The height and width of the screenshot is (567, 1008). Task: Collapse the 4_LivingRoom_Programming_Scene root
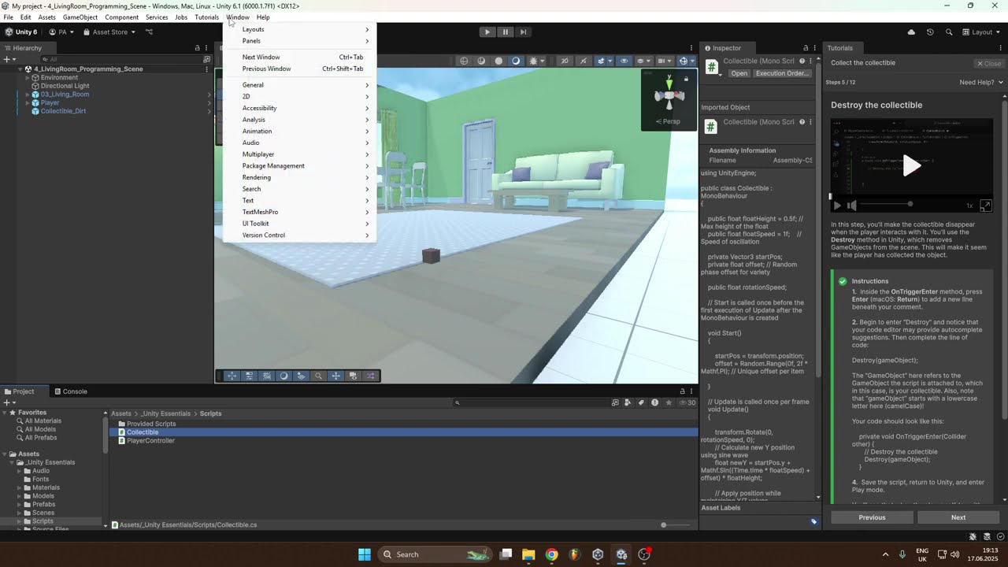click(20, 69)
